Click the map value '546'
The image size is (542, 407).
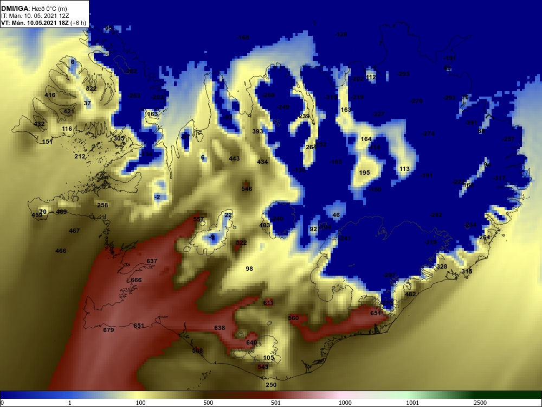point(247,189)
